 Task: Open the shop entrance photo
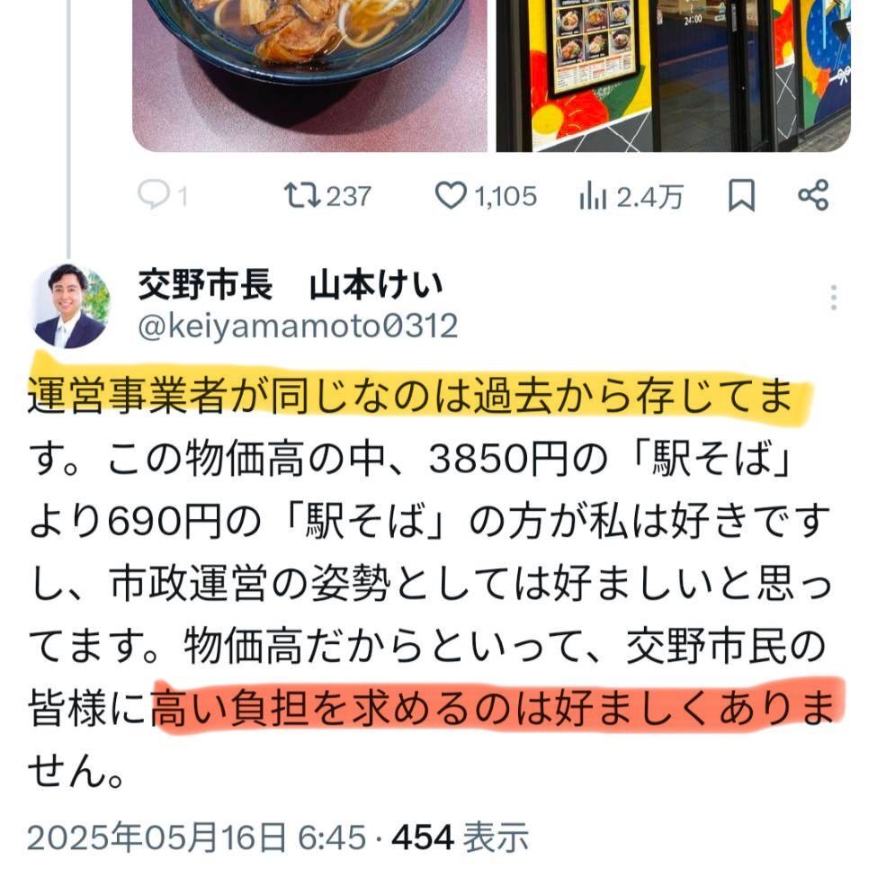point(674,76)
